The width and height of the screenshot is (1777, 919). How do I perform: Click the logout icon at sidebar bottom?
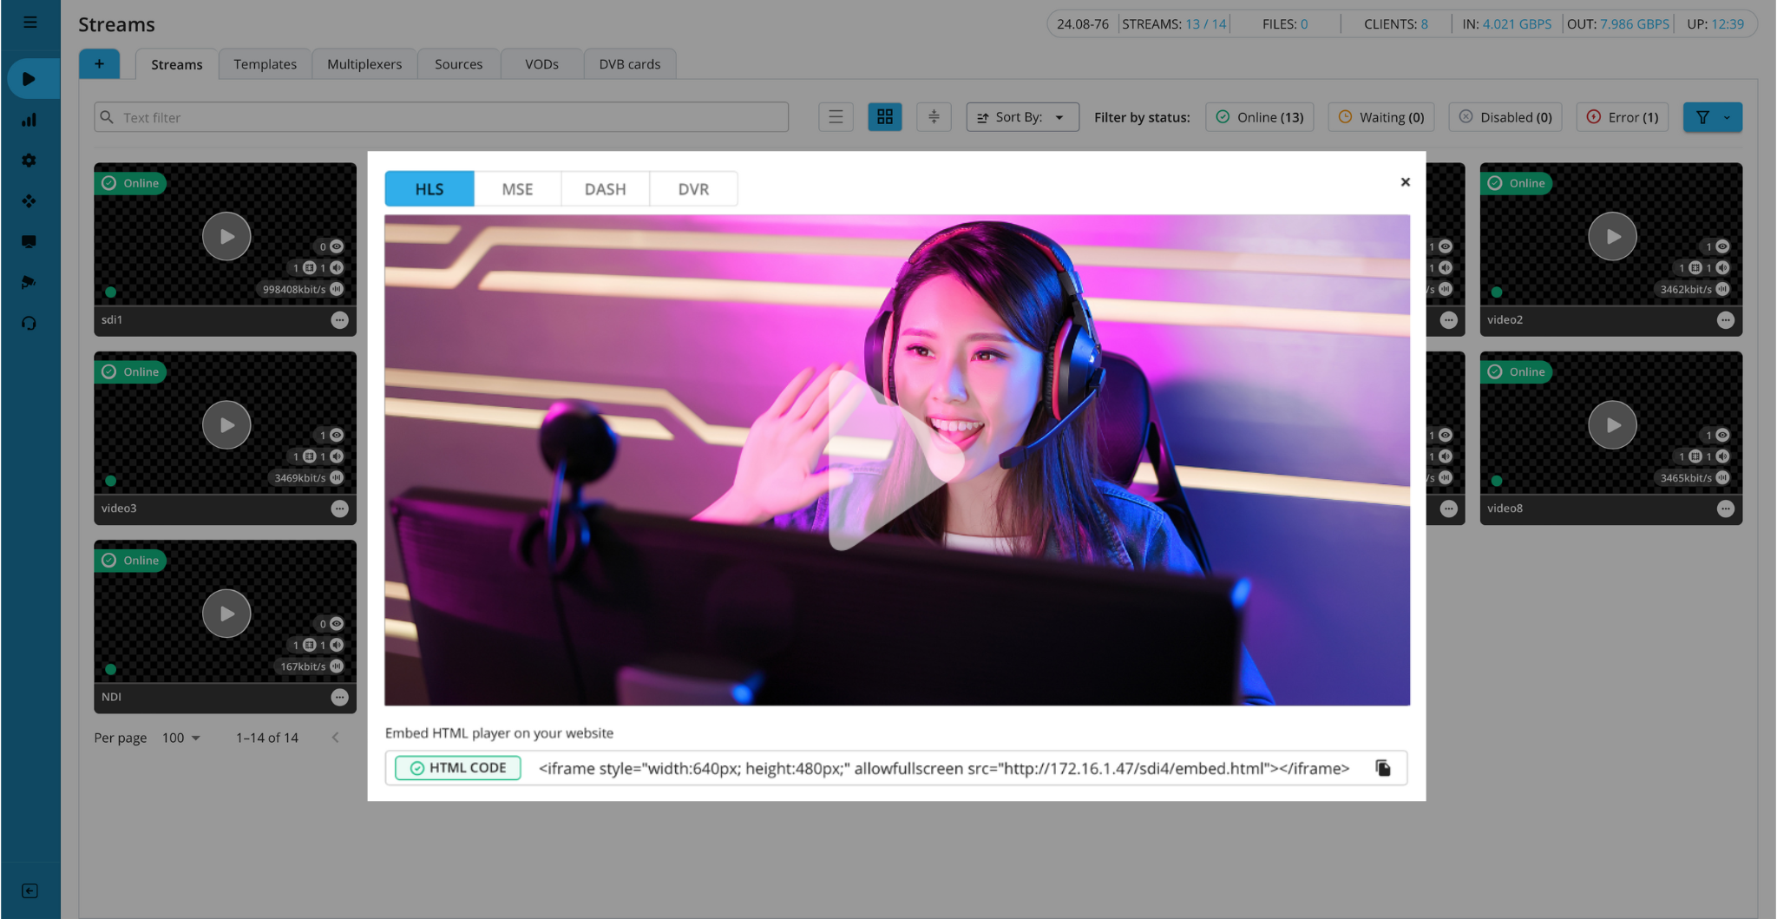pos(30,891)
